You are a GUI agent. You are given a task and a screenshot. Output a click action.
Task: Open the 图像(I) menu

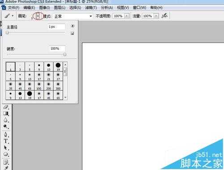click(44, 8)
